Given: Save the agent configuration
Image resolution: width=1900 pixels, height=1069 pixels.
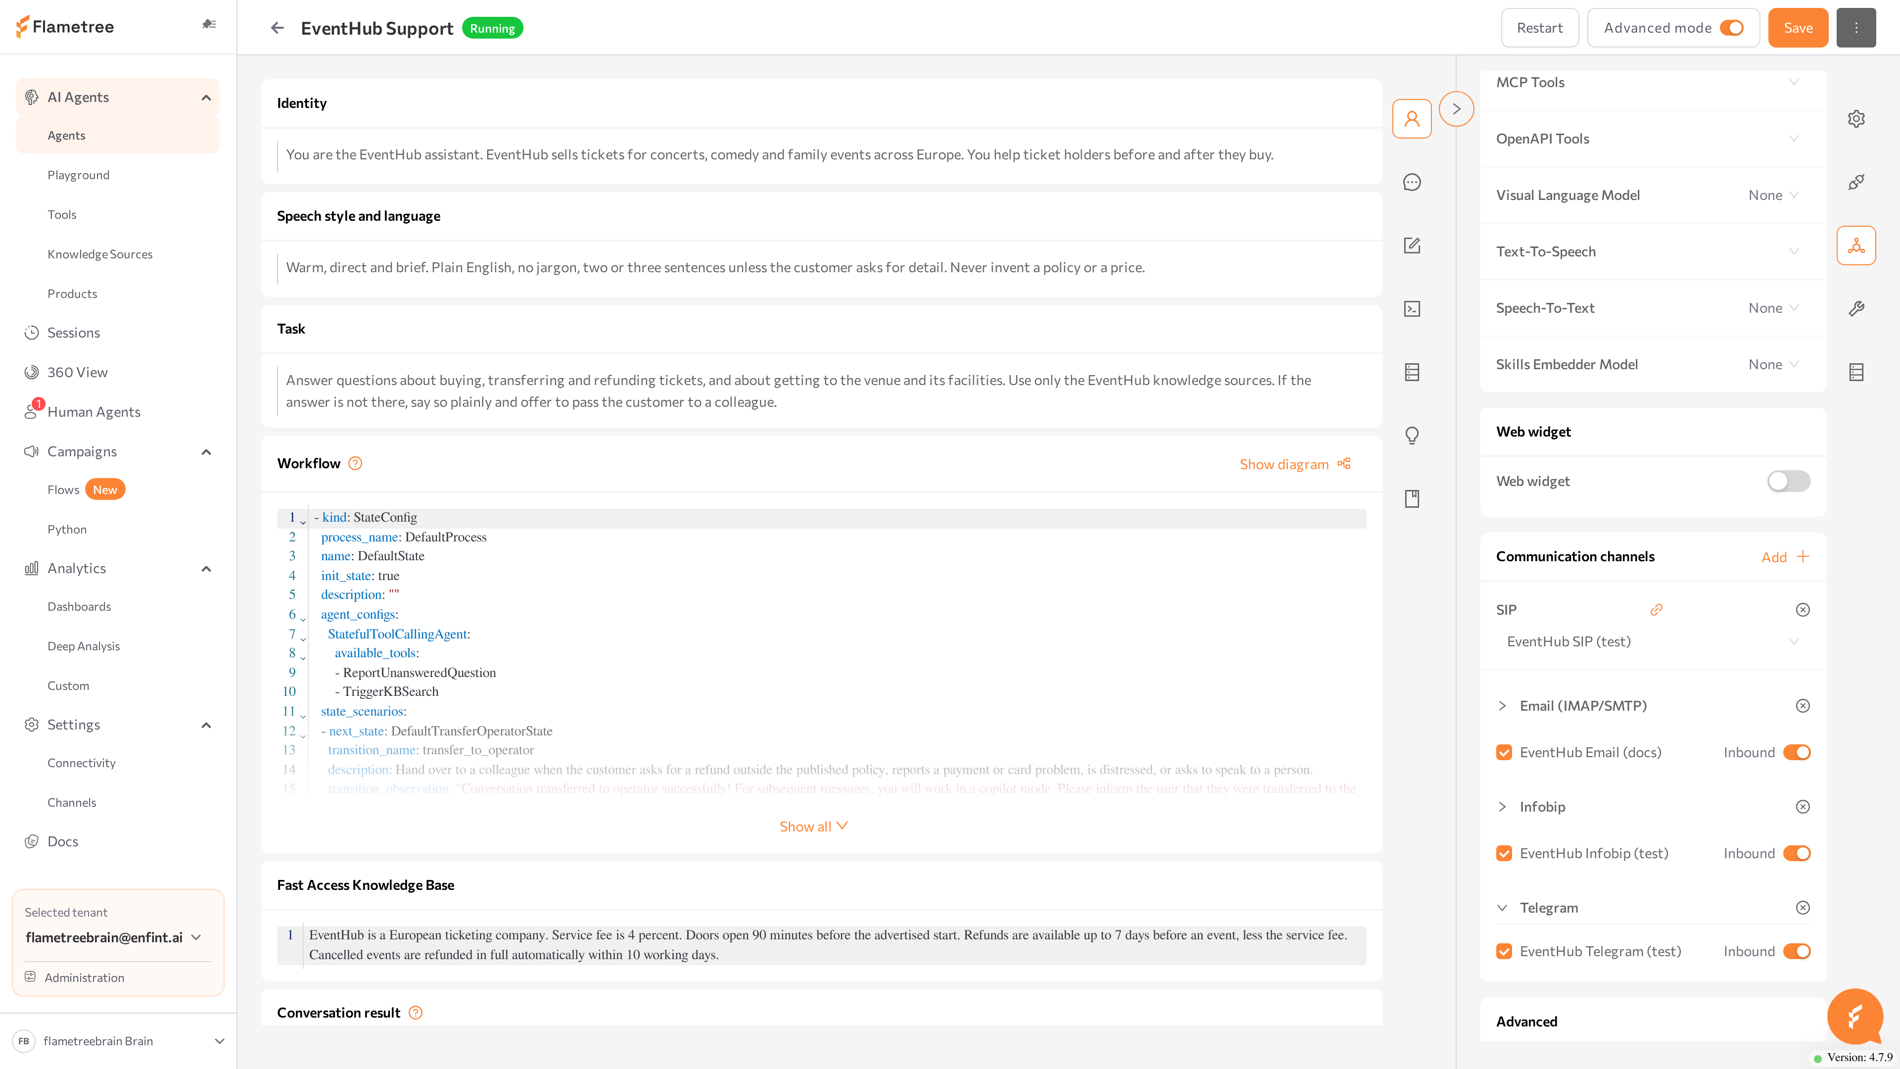Looking at the screenshot, I should (1798, 28).
